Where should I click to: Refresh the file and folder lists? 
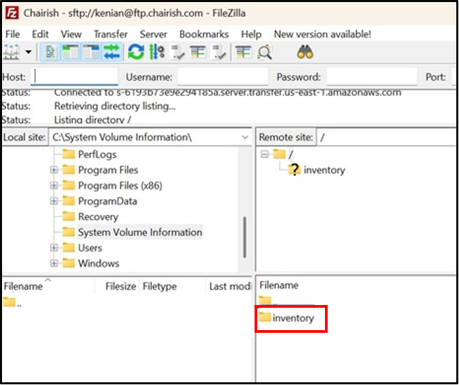pos(136,53)
